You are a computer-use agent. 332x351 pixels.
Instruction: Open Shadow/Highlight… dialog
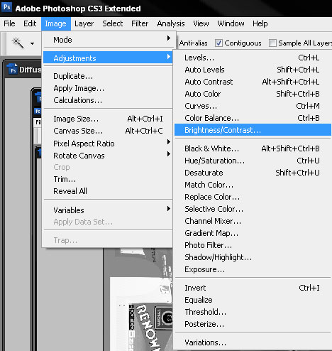click(x=253, y=257)
